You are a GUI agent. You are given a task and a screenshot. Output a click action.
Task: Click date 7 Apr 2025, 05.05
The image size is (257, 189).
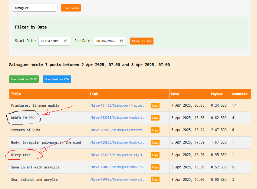point(188,105)
